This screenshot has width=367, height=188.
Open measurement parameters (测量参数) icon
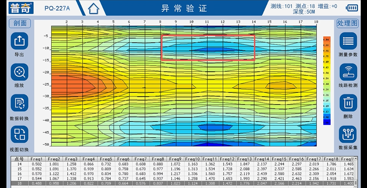348,41
